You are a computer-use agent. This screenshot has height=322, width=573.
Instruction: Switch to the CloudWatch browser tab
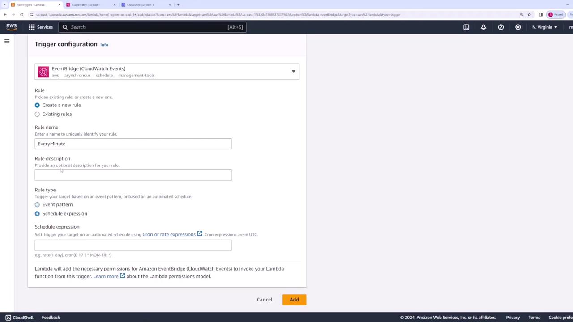coord(88,5)
